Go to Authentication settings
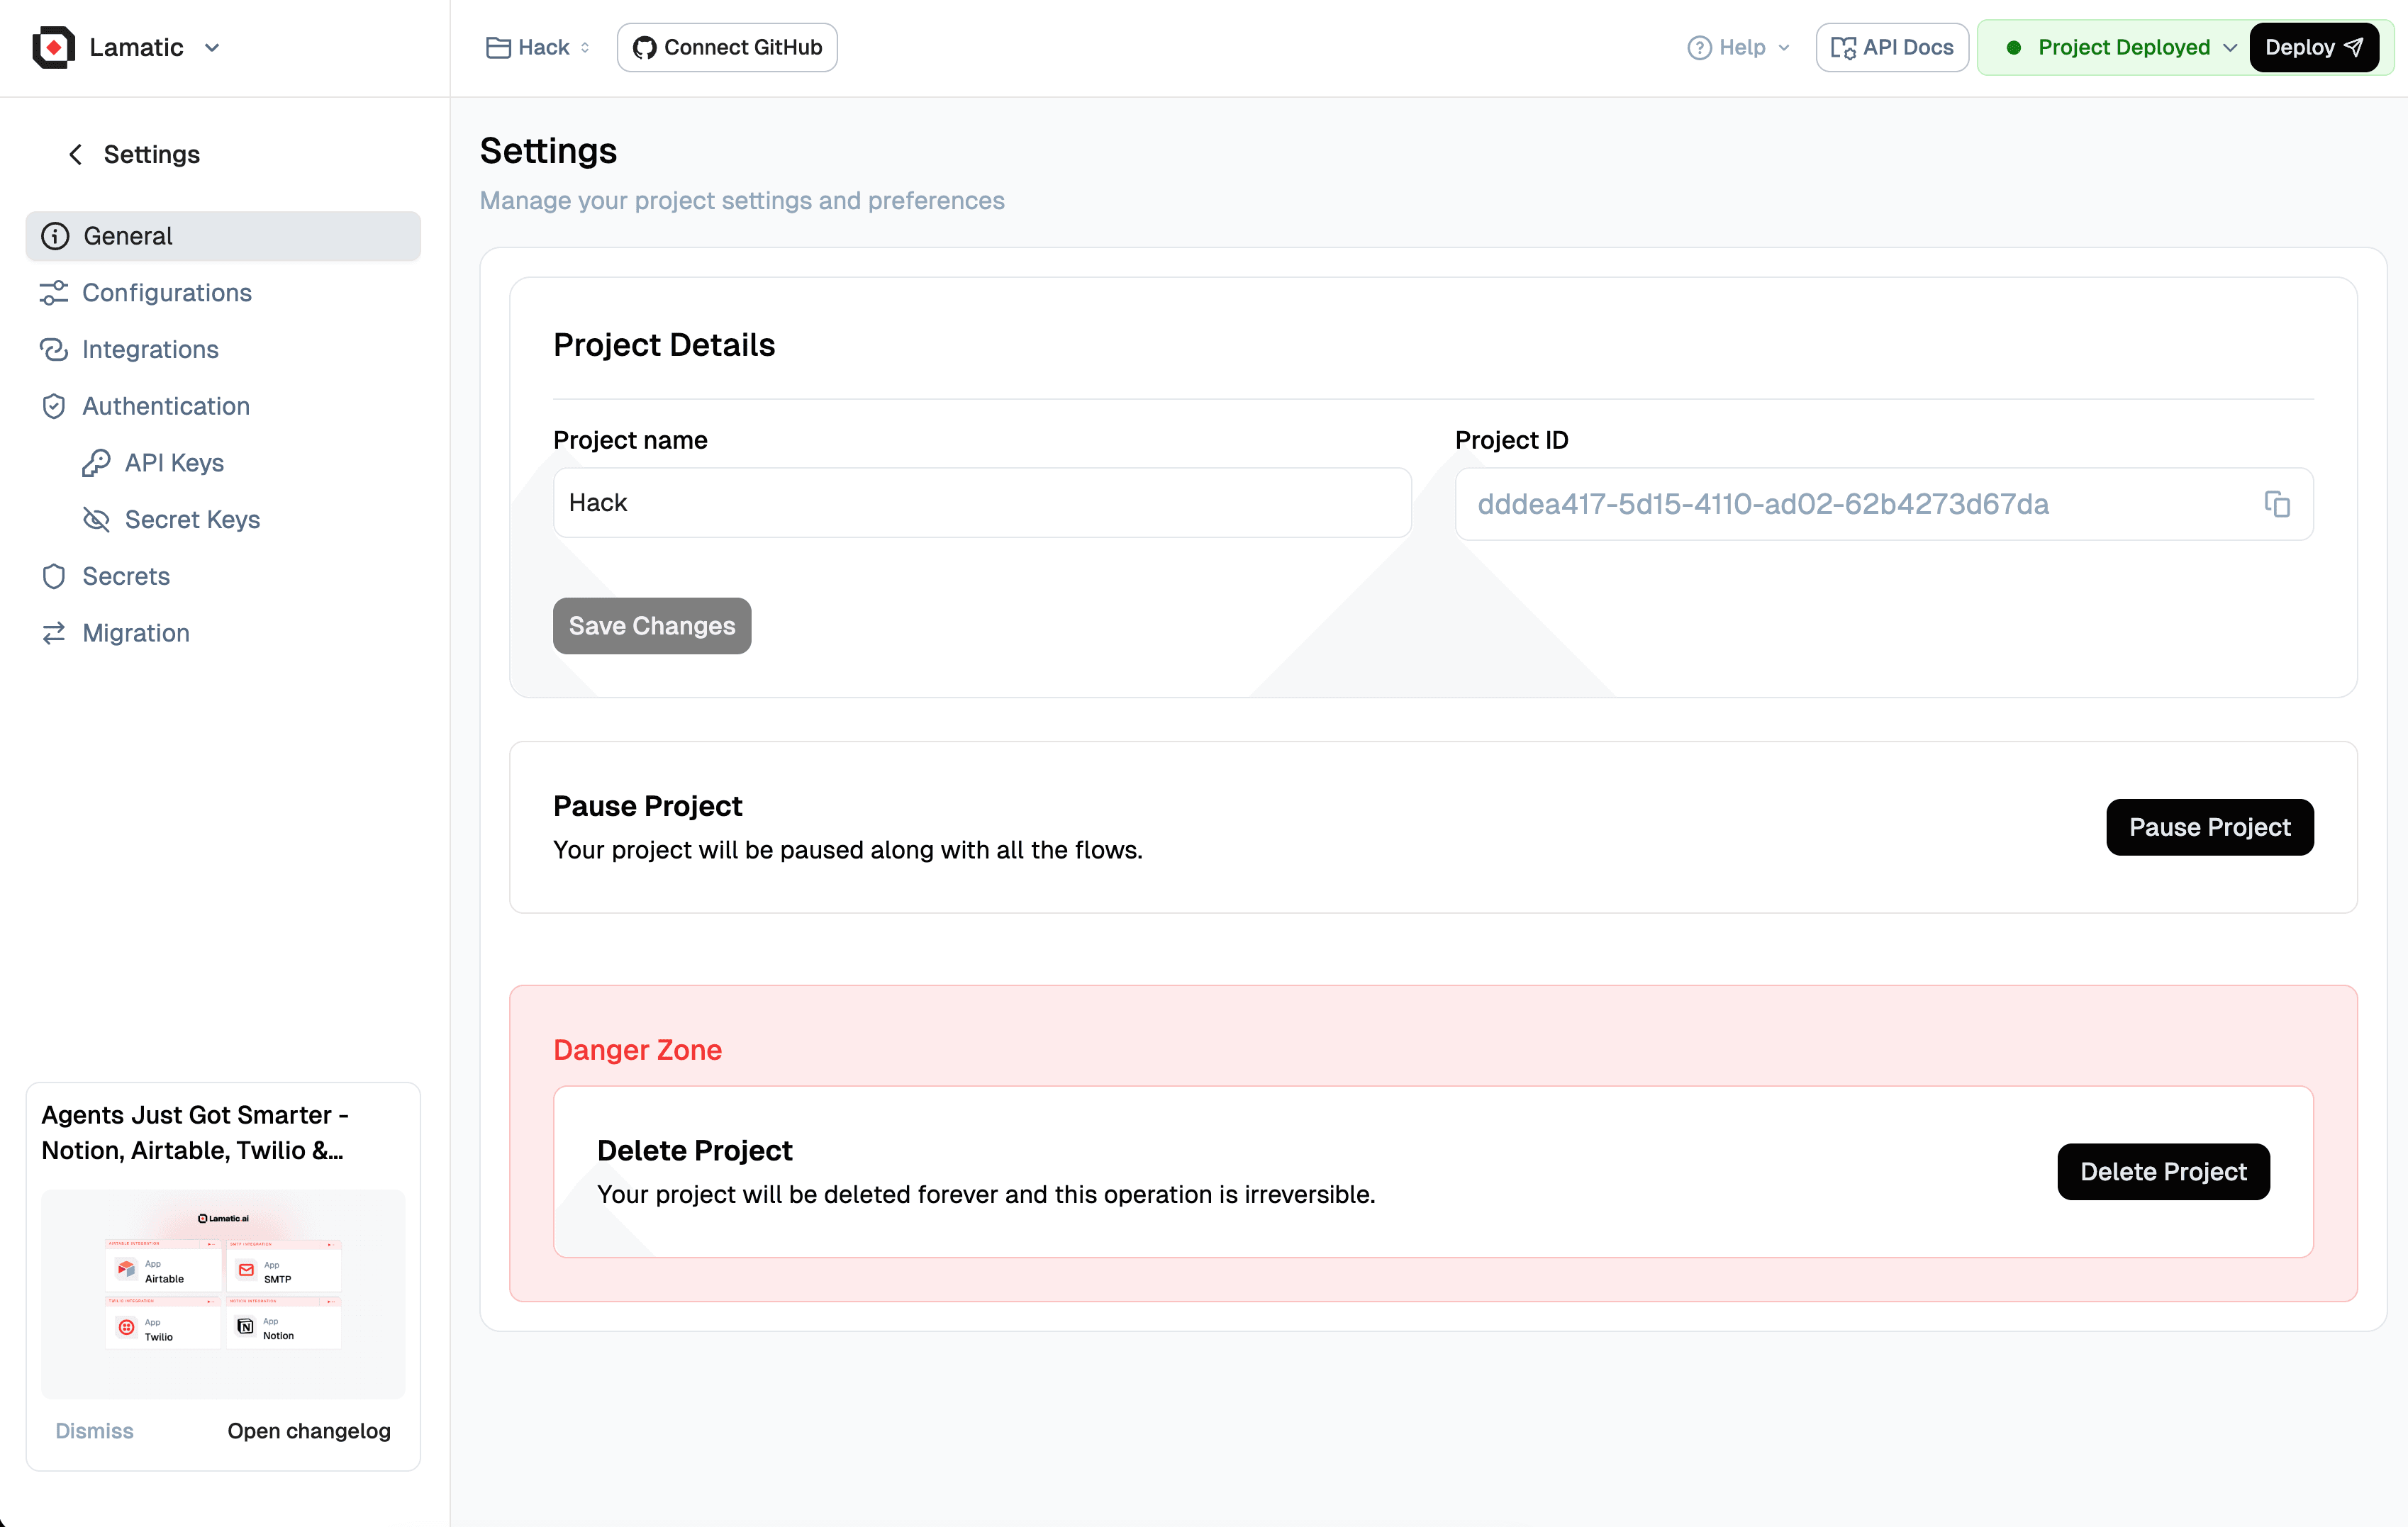 click(166, 406)
